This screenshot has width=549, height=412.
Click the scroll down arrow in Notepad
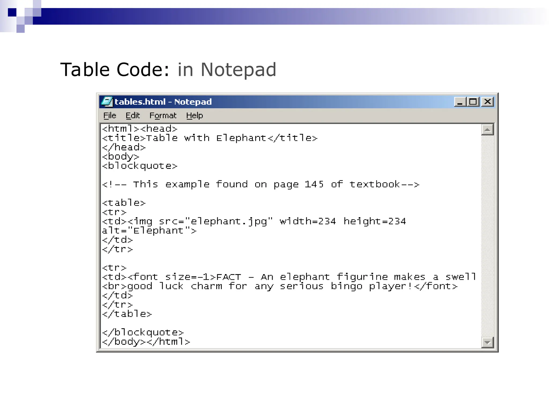(x=487, y=342)
